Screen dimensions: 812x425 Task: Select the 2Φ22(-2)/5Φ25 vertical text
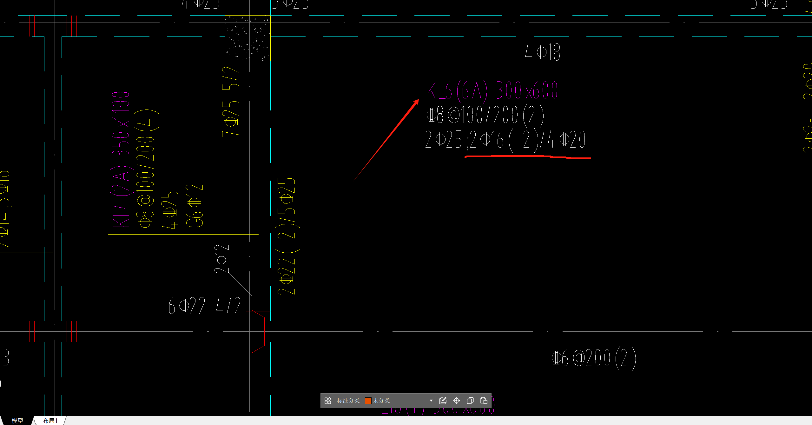(x=287, y=236)
